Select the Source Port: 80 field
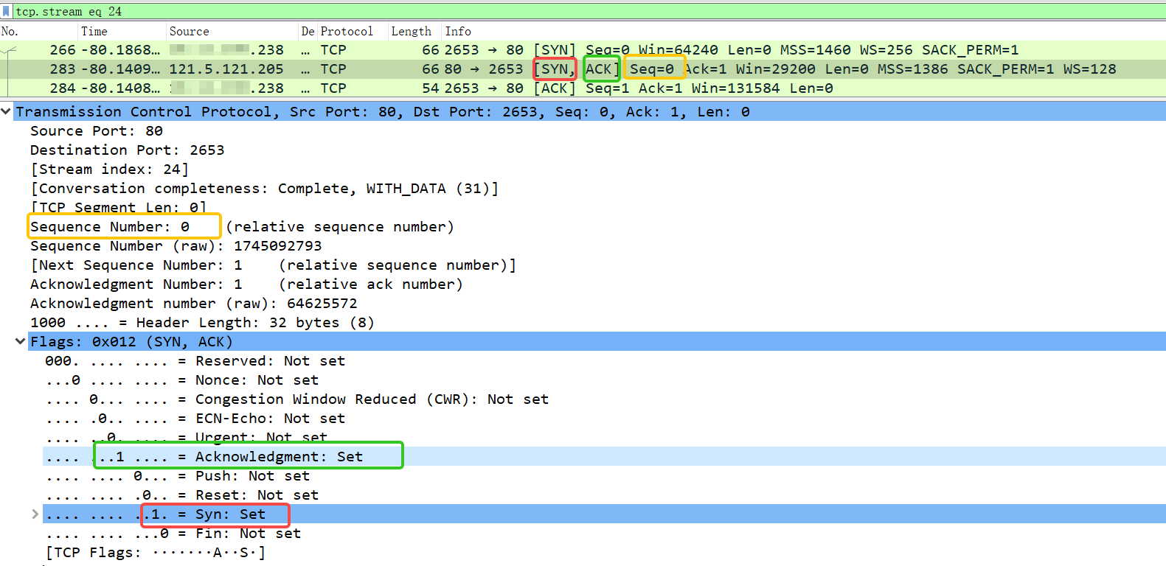The height and width of the screenshot is (566, 1166). point(97,130)
